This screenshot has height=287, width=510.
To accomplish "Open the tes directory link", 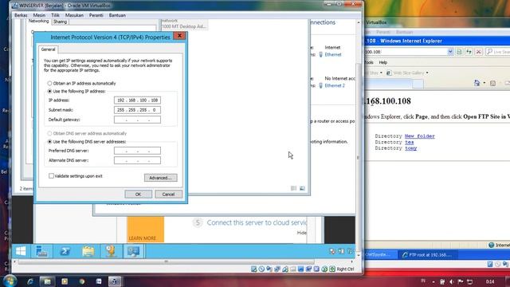I will pos(409,142).
